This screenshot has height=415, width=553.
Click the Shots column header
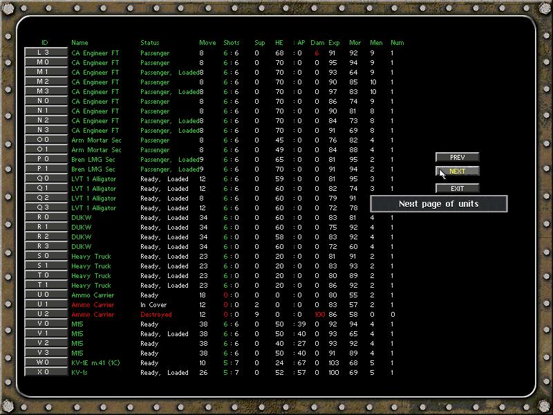[x=232, y=43]
